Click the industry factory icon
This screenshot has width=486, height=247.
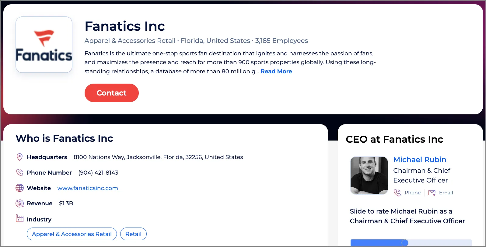[x=19, y=218]
